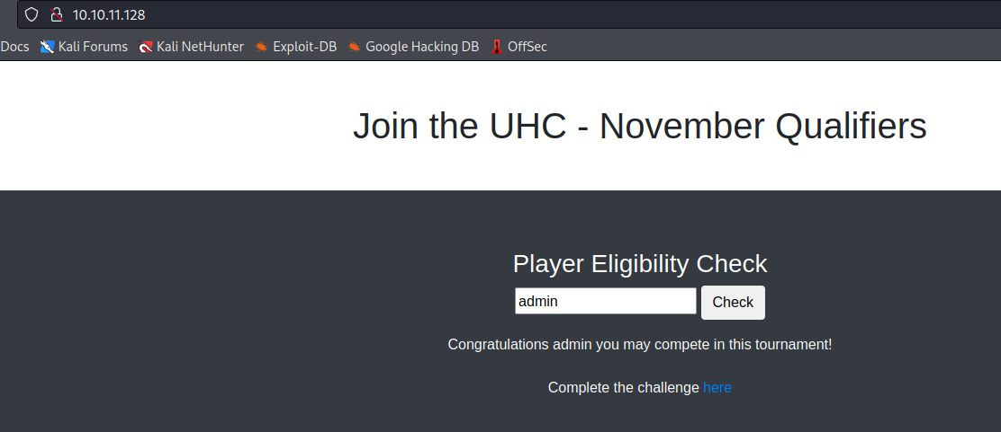Open the OffSec bookmark label
The width and height of the screenshot is (1001, 432).
point(528,47)
